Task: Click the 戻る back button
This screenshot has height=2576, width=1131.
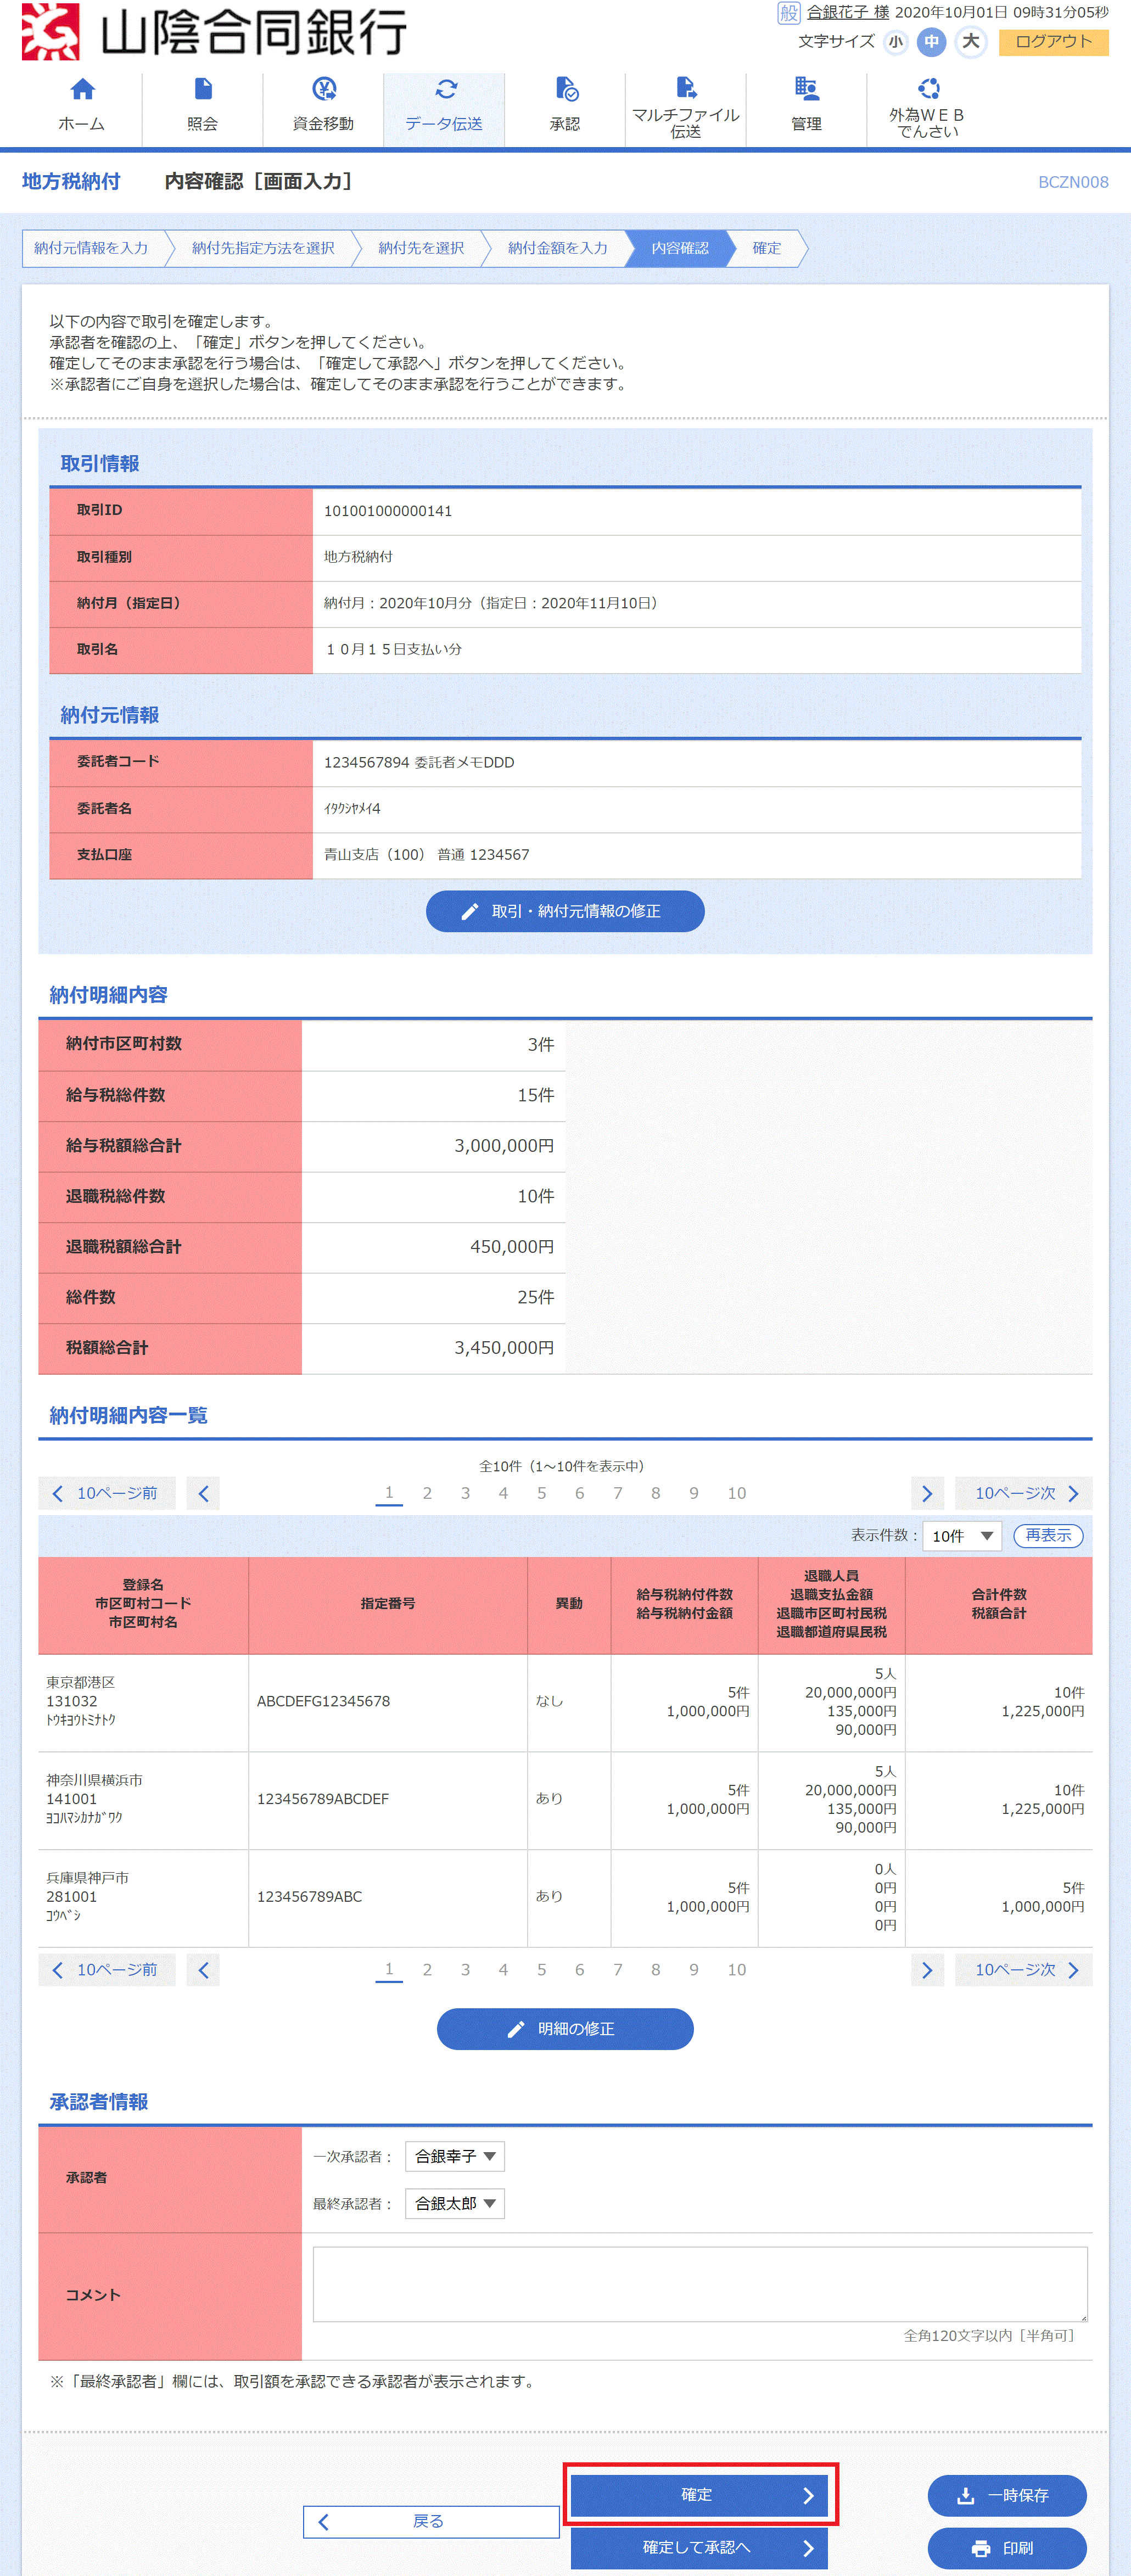Action: tap(431, 2521)
